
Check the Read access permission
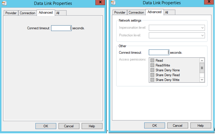click(x=152, y=61)
